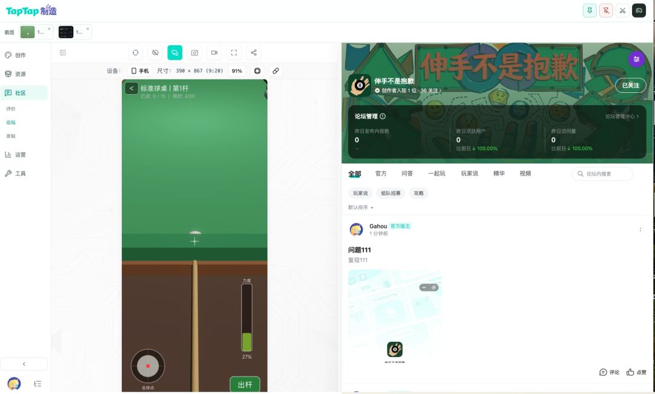Viewport: 655px width, 394px height.
Task: Click the green pin icon in header
Action: pos(589,10)
